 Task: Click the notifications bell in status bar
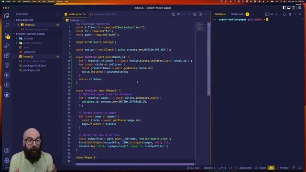[x=300, y=168]
